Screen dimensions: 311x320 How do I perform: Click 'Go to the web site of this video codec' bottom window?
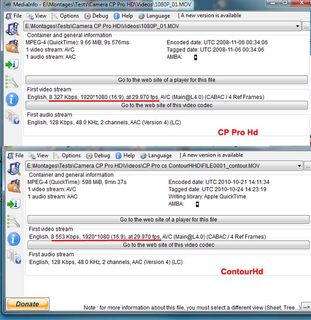168,245
